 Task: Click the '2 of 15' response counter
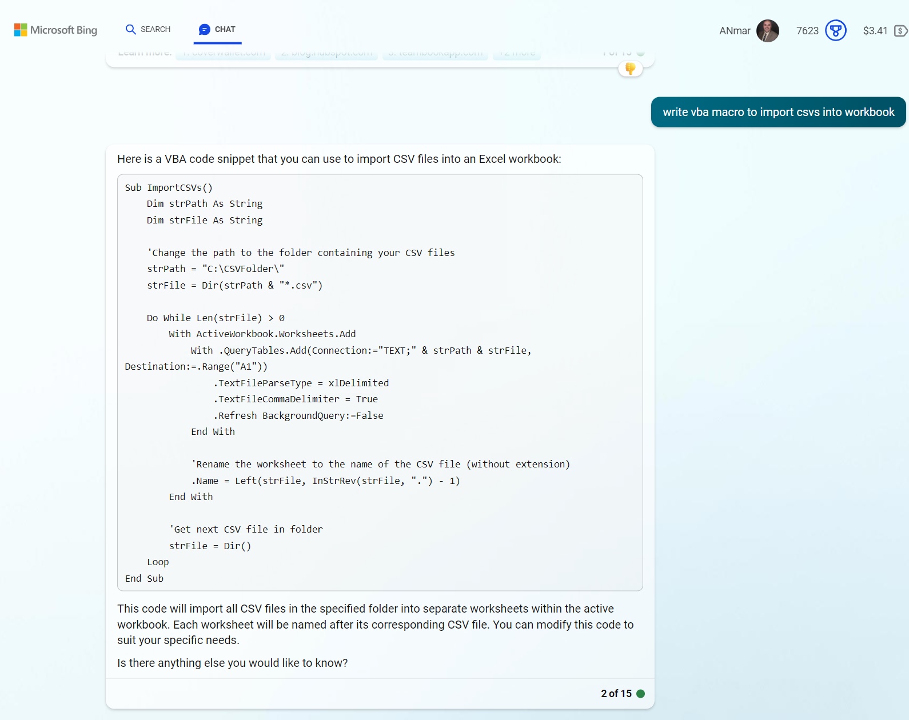616,693
